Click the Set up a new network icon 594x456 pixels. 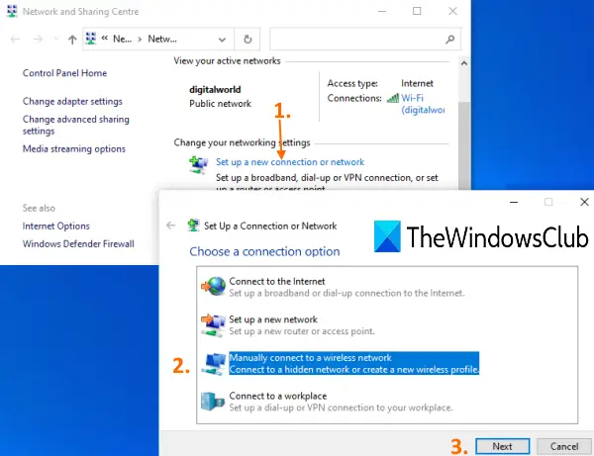[214, 325]
